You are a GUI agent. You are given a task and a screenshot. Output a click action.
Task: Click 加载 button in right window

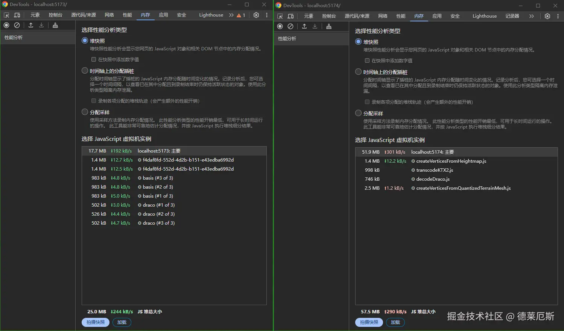pos(395,322)
